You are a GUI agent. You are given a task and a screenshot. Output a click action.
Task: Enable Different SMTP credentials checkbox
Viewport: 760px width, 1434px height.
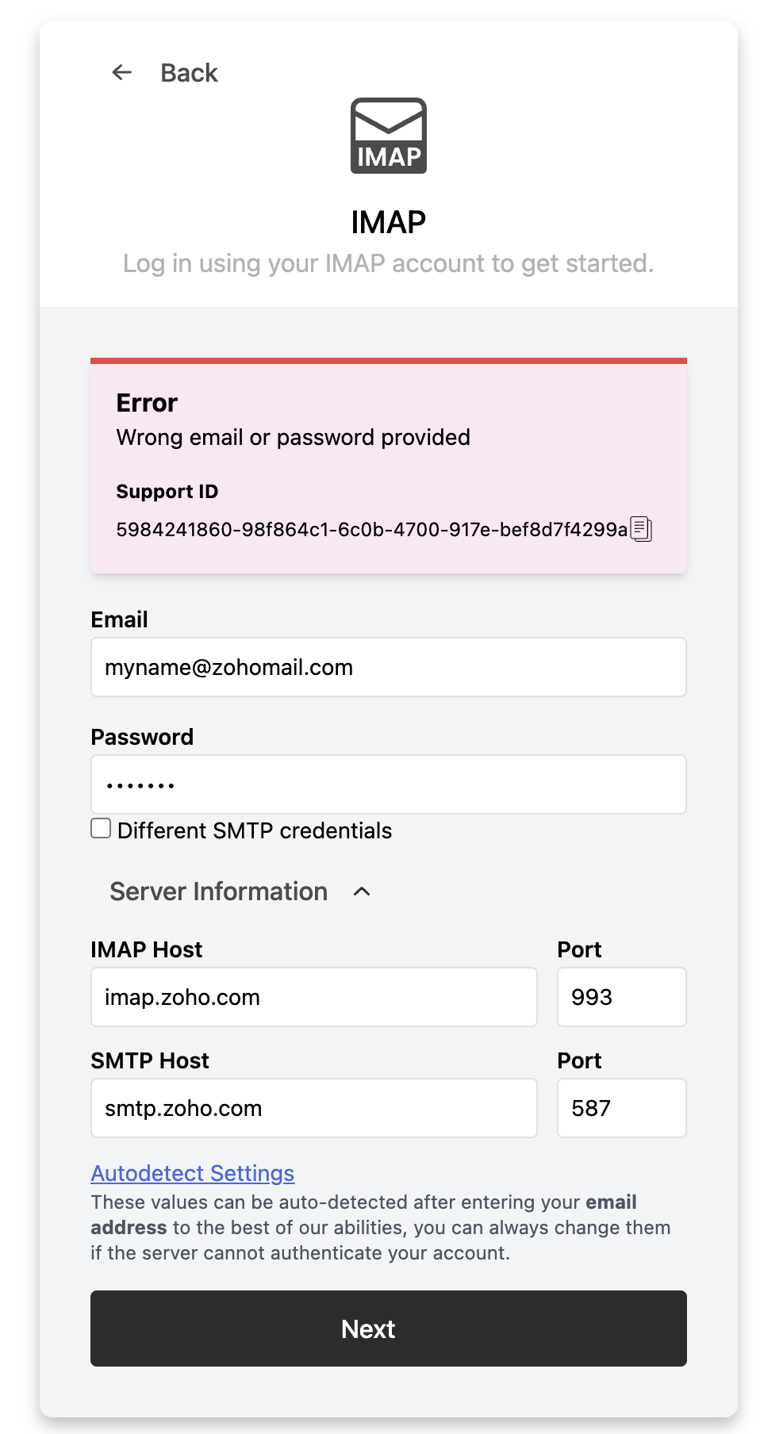[101, 828]
